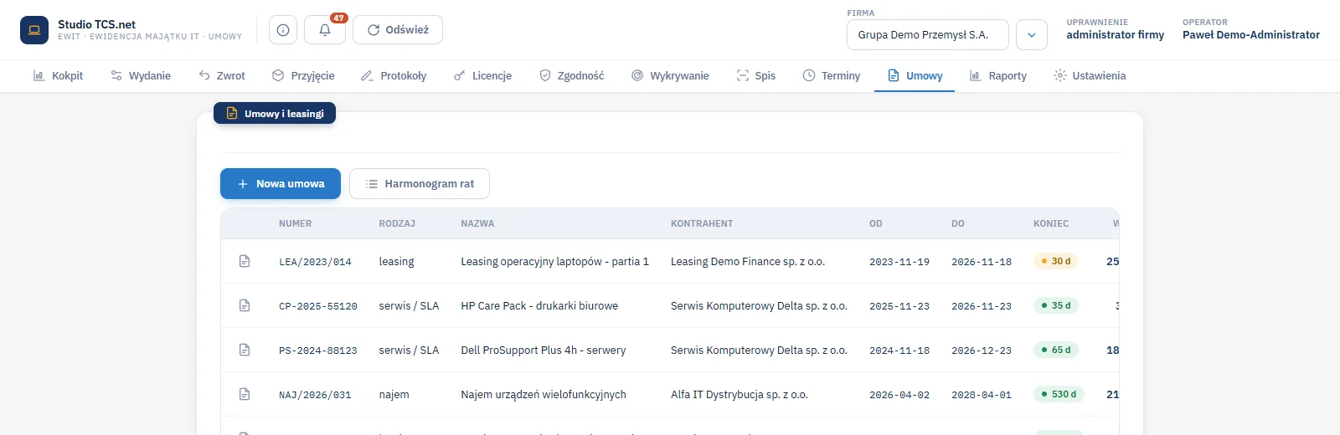Click the 65 d green badge
1340x435 pixels.
coord(1055,350)
